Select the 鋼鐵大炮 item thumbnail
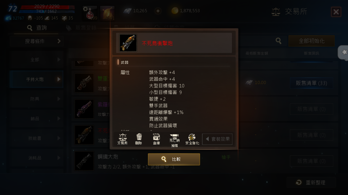348x195 pixels. 84,161
